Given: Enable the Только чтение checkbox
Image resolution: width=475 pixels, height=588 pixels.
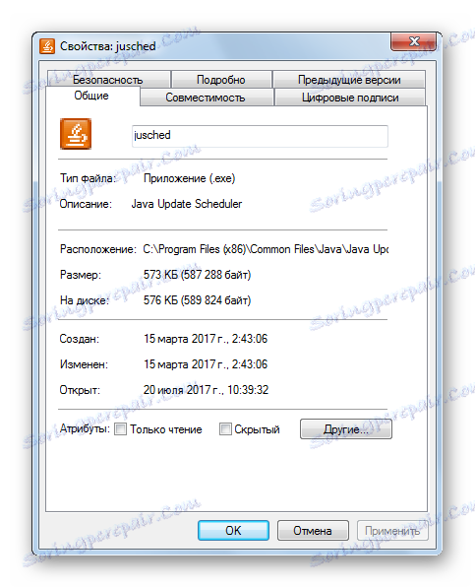Looking at the screenshot, I should (120, 429).
